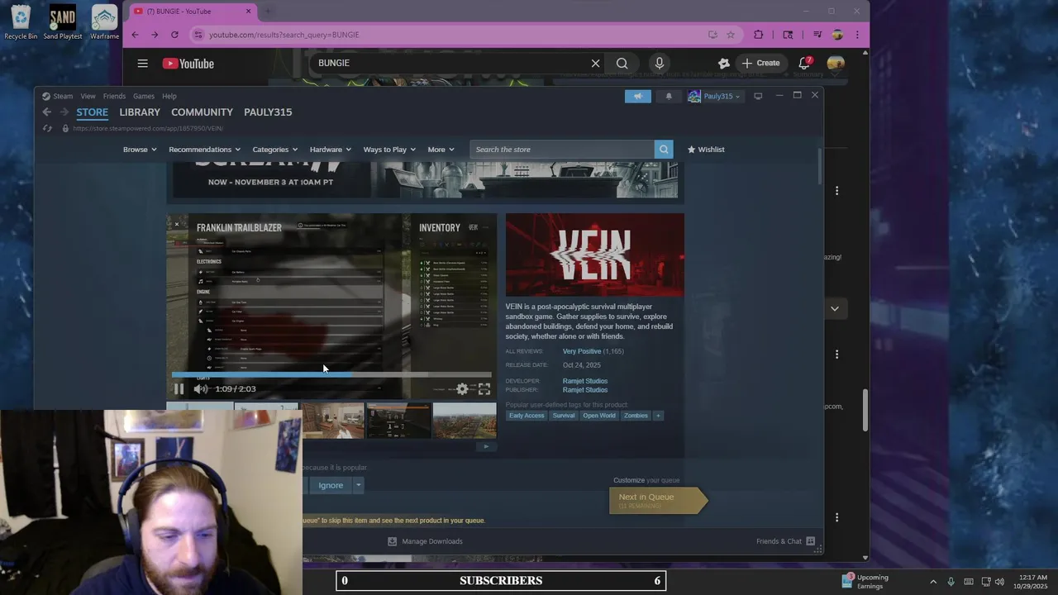Switch Steam to Big Picture mode icon
Viewport: 1058px width, 595px height.
pyautogui.click(x=758, y=96)
